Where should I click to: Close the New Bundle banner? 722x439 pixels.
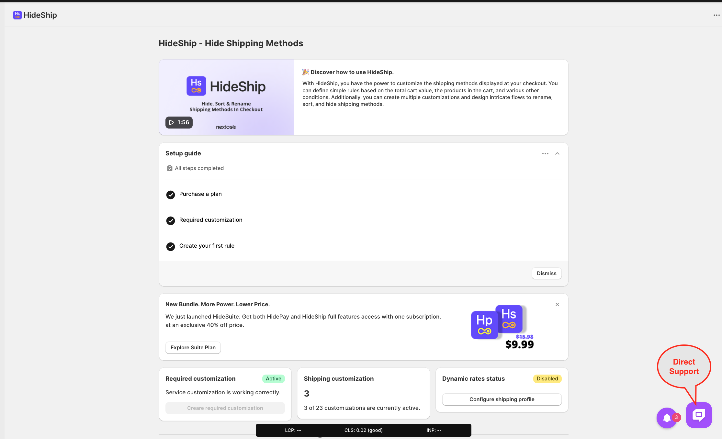click(557, 304)
